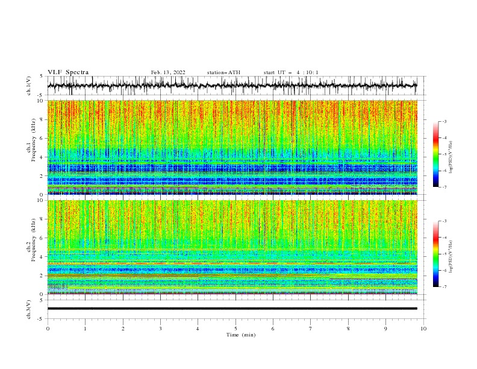Click the "VLF Spectra" title text
The height and width of the screenshot is (369, 477).
[x=68, y=72]
